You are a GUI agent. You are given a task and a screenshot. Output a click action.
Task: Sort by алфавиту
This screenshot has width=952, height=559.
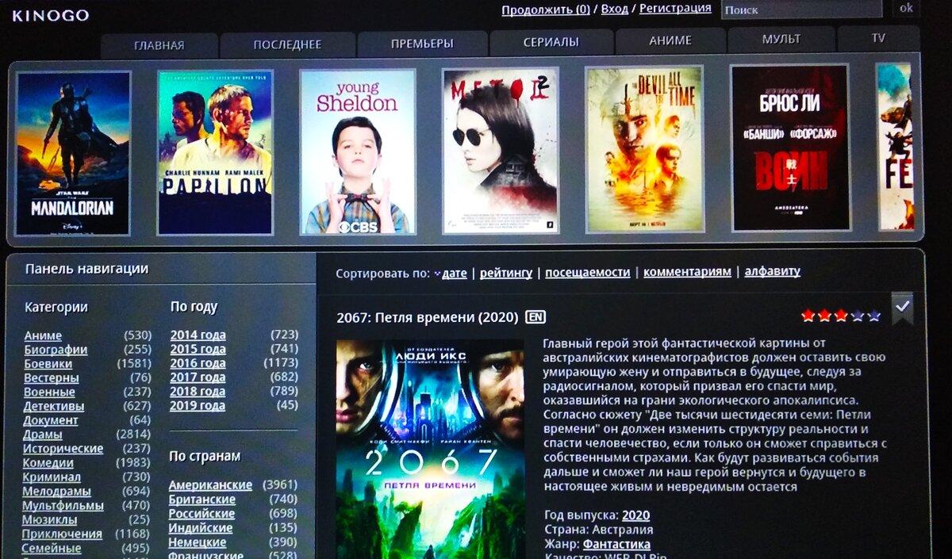pyautogui.click(x=772, y=271)
